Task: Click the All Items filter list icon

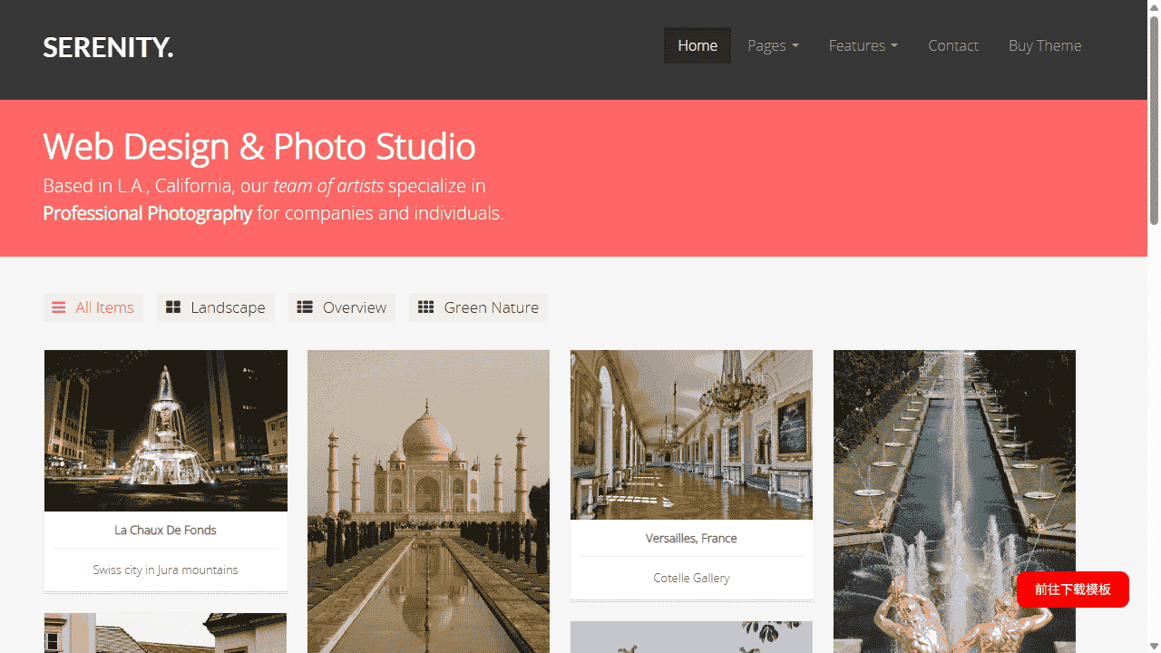Action: 59,307
